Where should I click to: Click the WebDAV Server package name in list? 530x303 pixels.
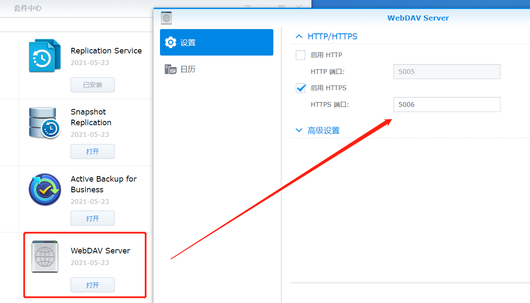101,251
